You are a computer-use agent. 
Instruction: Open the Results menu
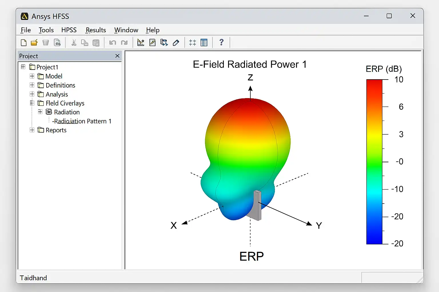point(96,30)
